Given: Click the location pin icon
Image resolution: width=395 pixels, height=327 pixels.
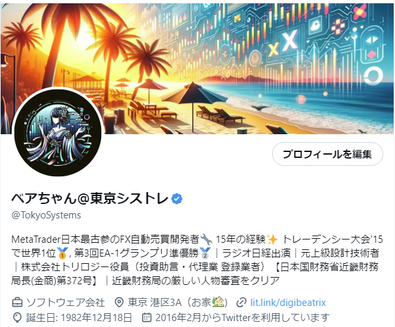Looking at the screenshot, I should click(119, 302).
